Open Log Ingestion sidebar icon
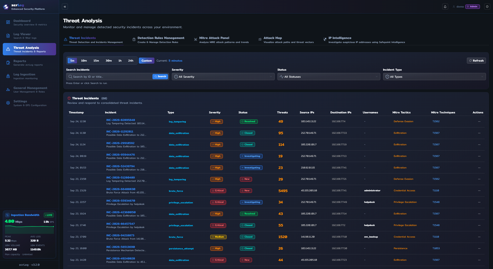 tap(8, 76)
